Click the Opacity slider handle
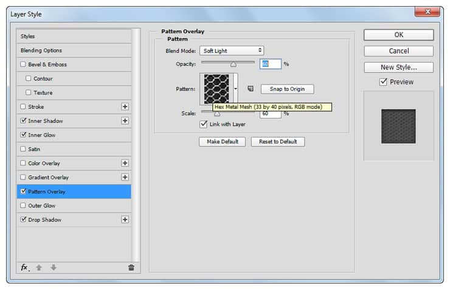Image resolution: width=450 pixels, height=289 pixels. (x=234, y=64)
